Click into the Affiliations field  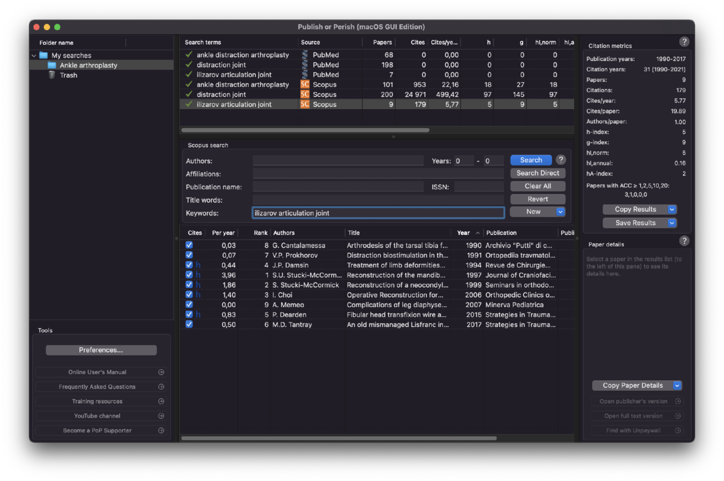coord(378,174)
